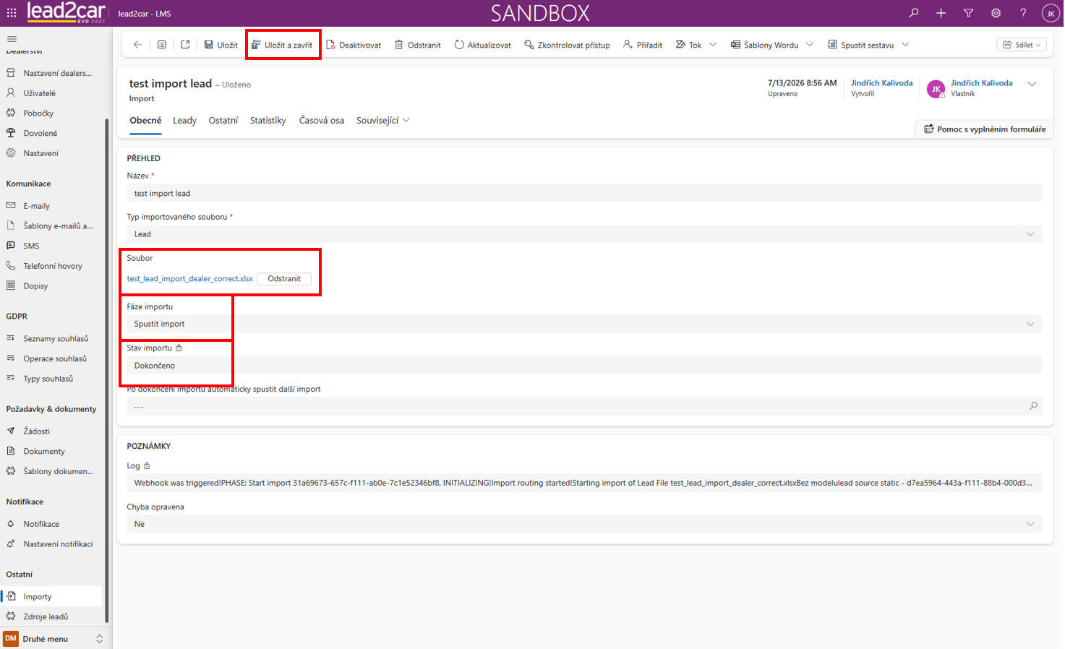
Task: Go back with the arrow icon
Action: coord(137,45)
